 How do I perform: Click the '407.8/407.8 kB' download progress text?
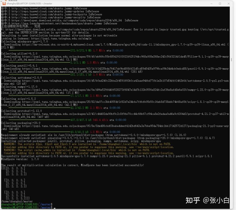[x=81, y=120]
